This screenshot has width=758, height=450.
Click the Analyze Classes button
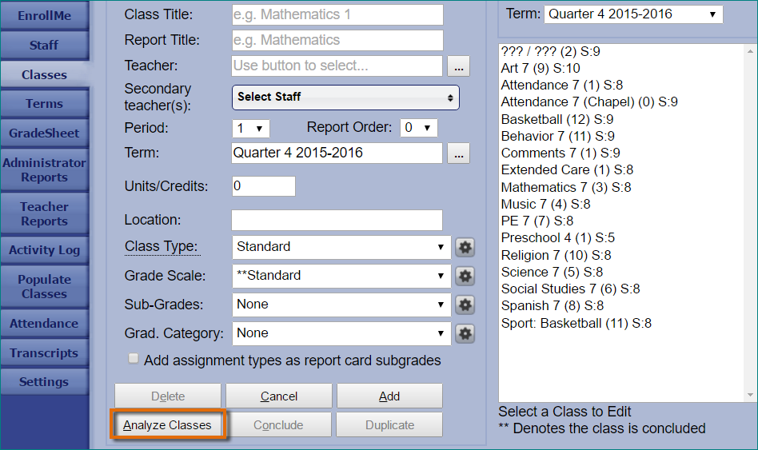click(x=168, y=425)
